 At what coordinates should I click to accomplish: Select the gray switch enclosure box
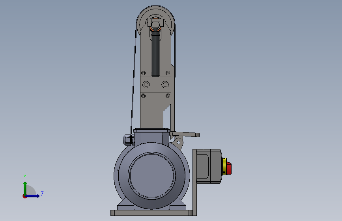(x=209, y=166)
